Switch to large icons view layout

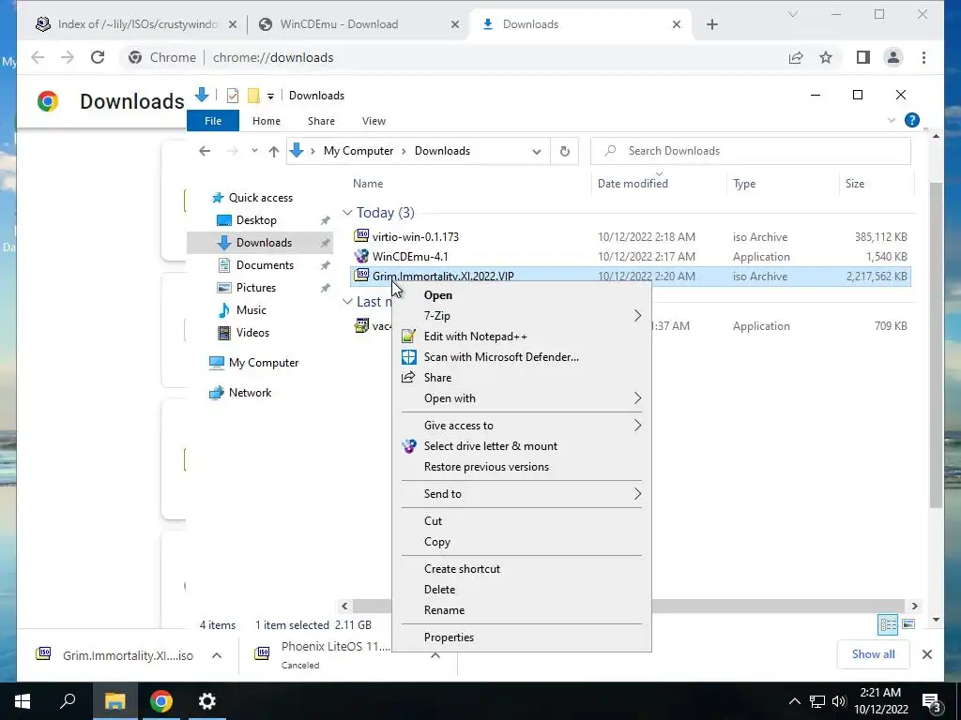point(908,624)
